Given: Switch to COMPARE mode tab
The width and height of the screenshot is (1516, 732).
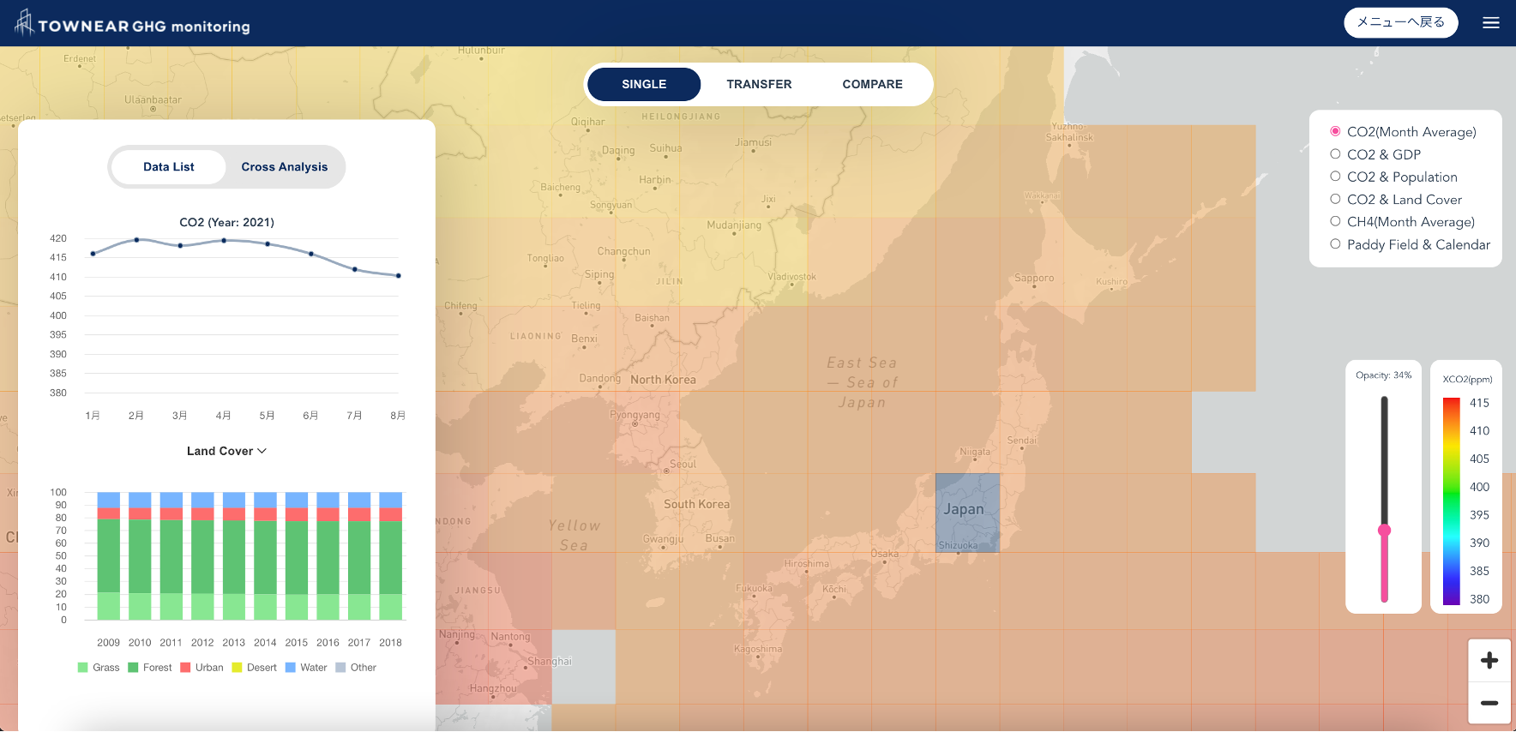Looking at the screenshot, I should pyautogui.click(x=872, y=84).
